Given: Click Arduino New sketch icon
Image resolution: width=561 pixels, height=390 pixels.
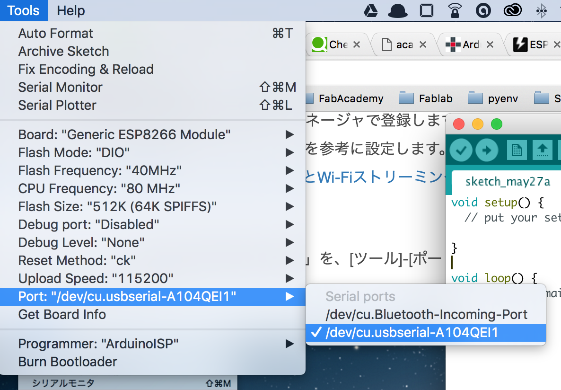Looking at the screenshot, I should click(x=517, y=150).
